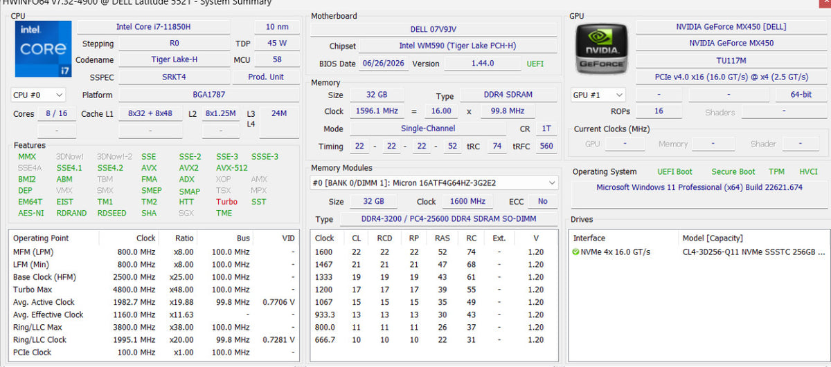Open the CPU #0 selector dropdown
The image size is (831, 367).
tap(38, 95)
